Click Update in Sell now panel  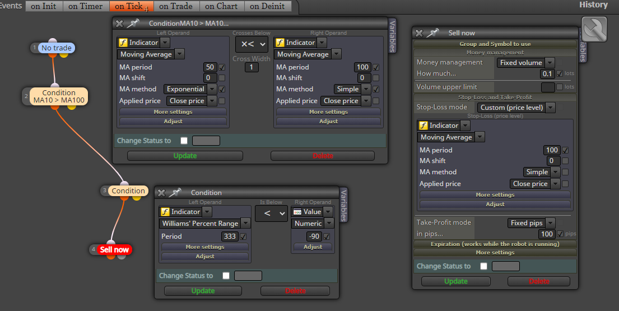456,281
